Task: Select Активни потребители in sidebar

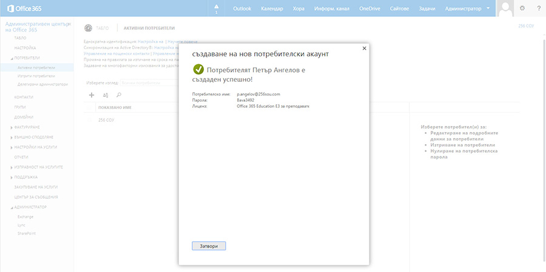Action: 36,67
